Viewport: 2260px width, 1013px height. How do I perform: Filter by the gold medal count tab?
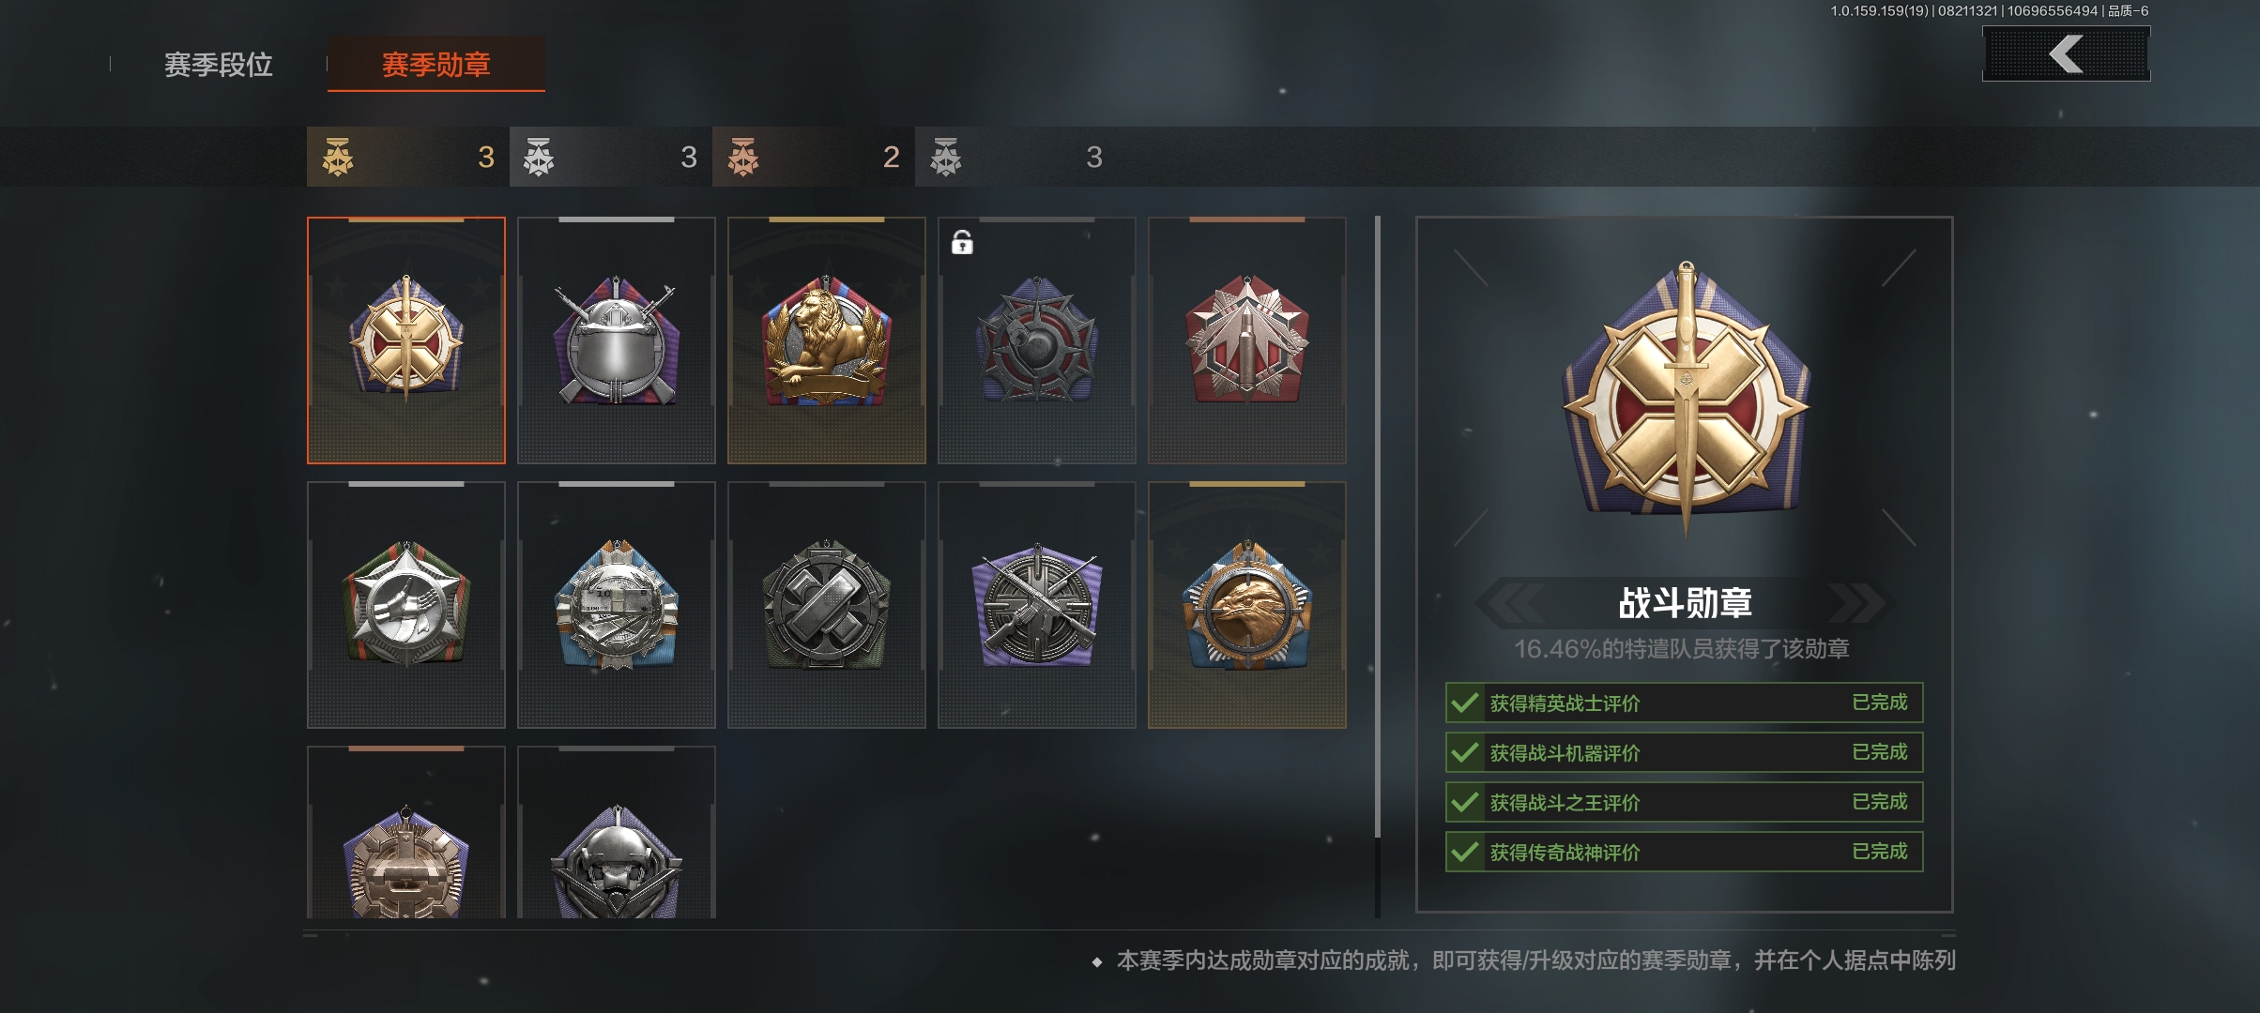(407, 157)
